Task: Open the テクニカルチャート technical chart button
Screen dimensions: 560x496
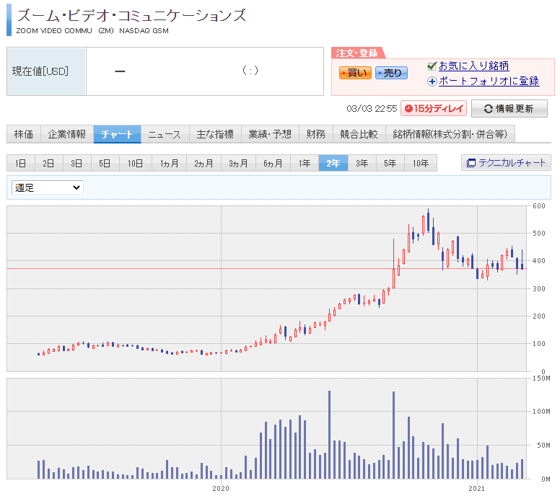Action: [x=506, y=163]
